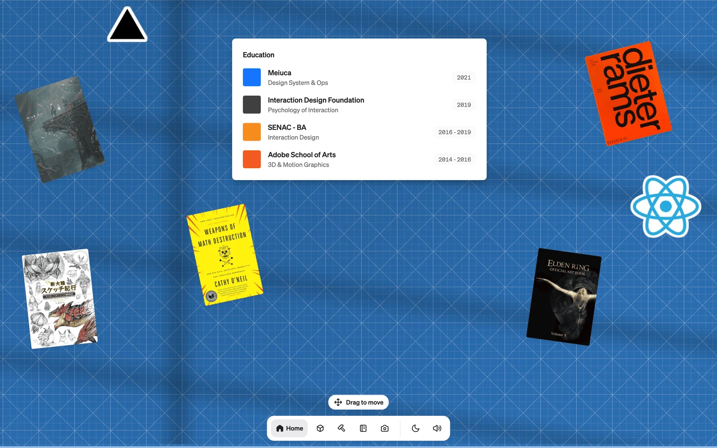This screenshot has height=448, width=717.
Task: Go to Home in the bottom dock
Action: coord(289,428)
